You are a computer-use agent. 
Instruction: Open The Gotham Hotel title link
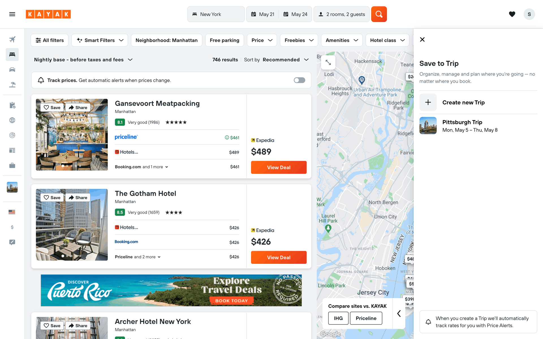pyautogui.click(x=145, y=194)
